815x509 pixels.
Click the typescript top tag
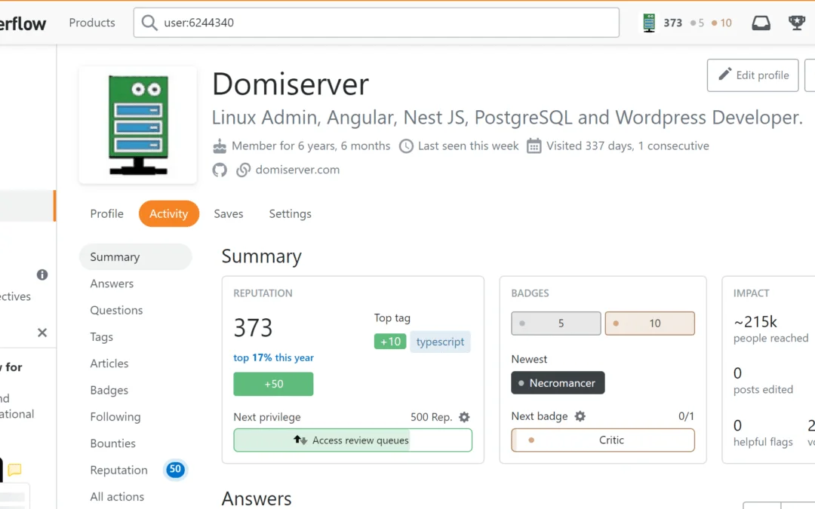tap(440, 342)
